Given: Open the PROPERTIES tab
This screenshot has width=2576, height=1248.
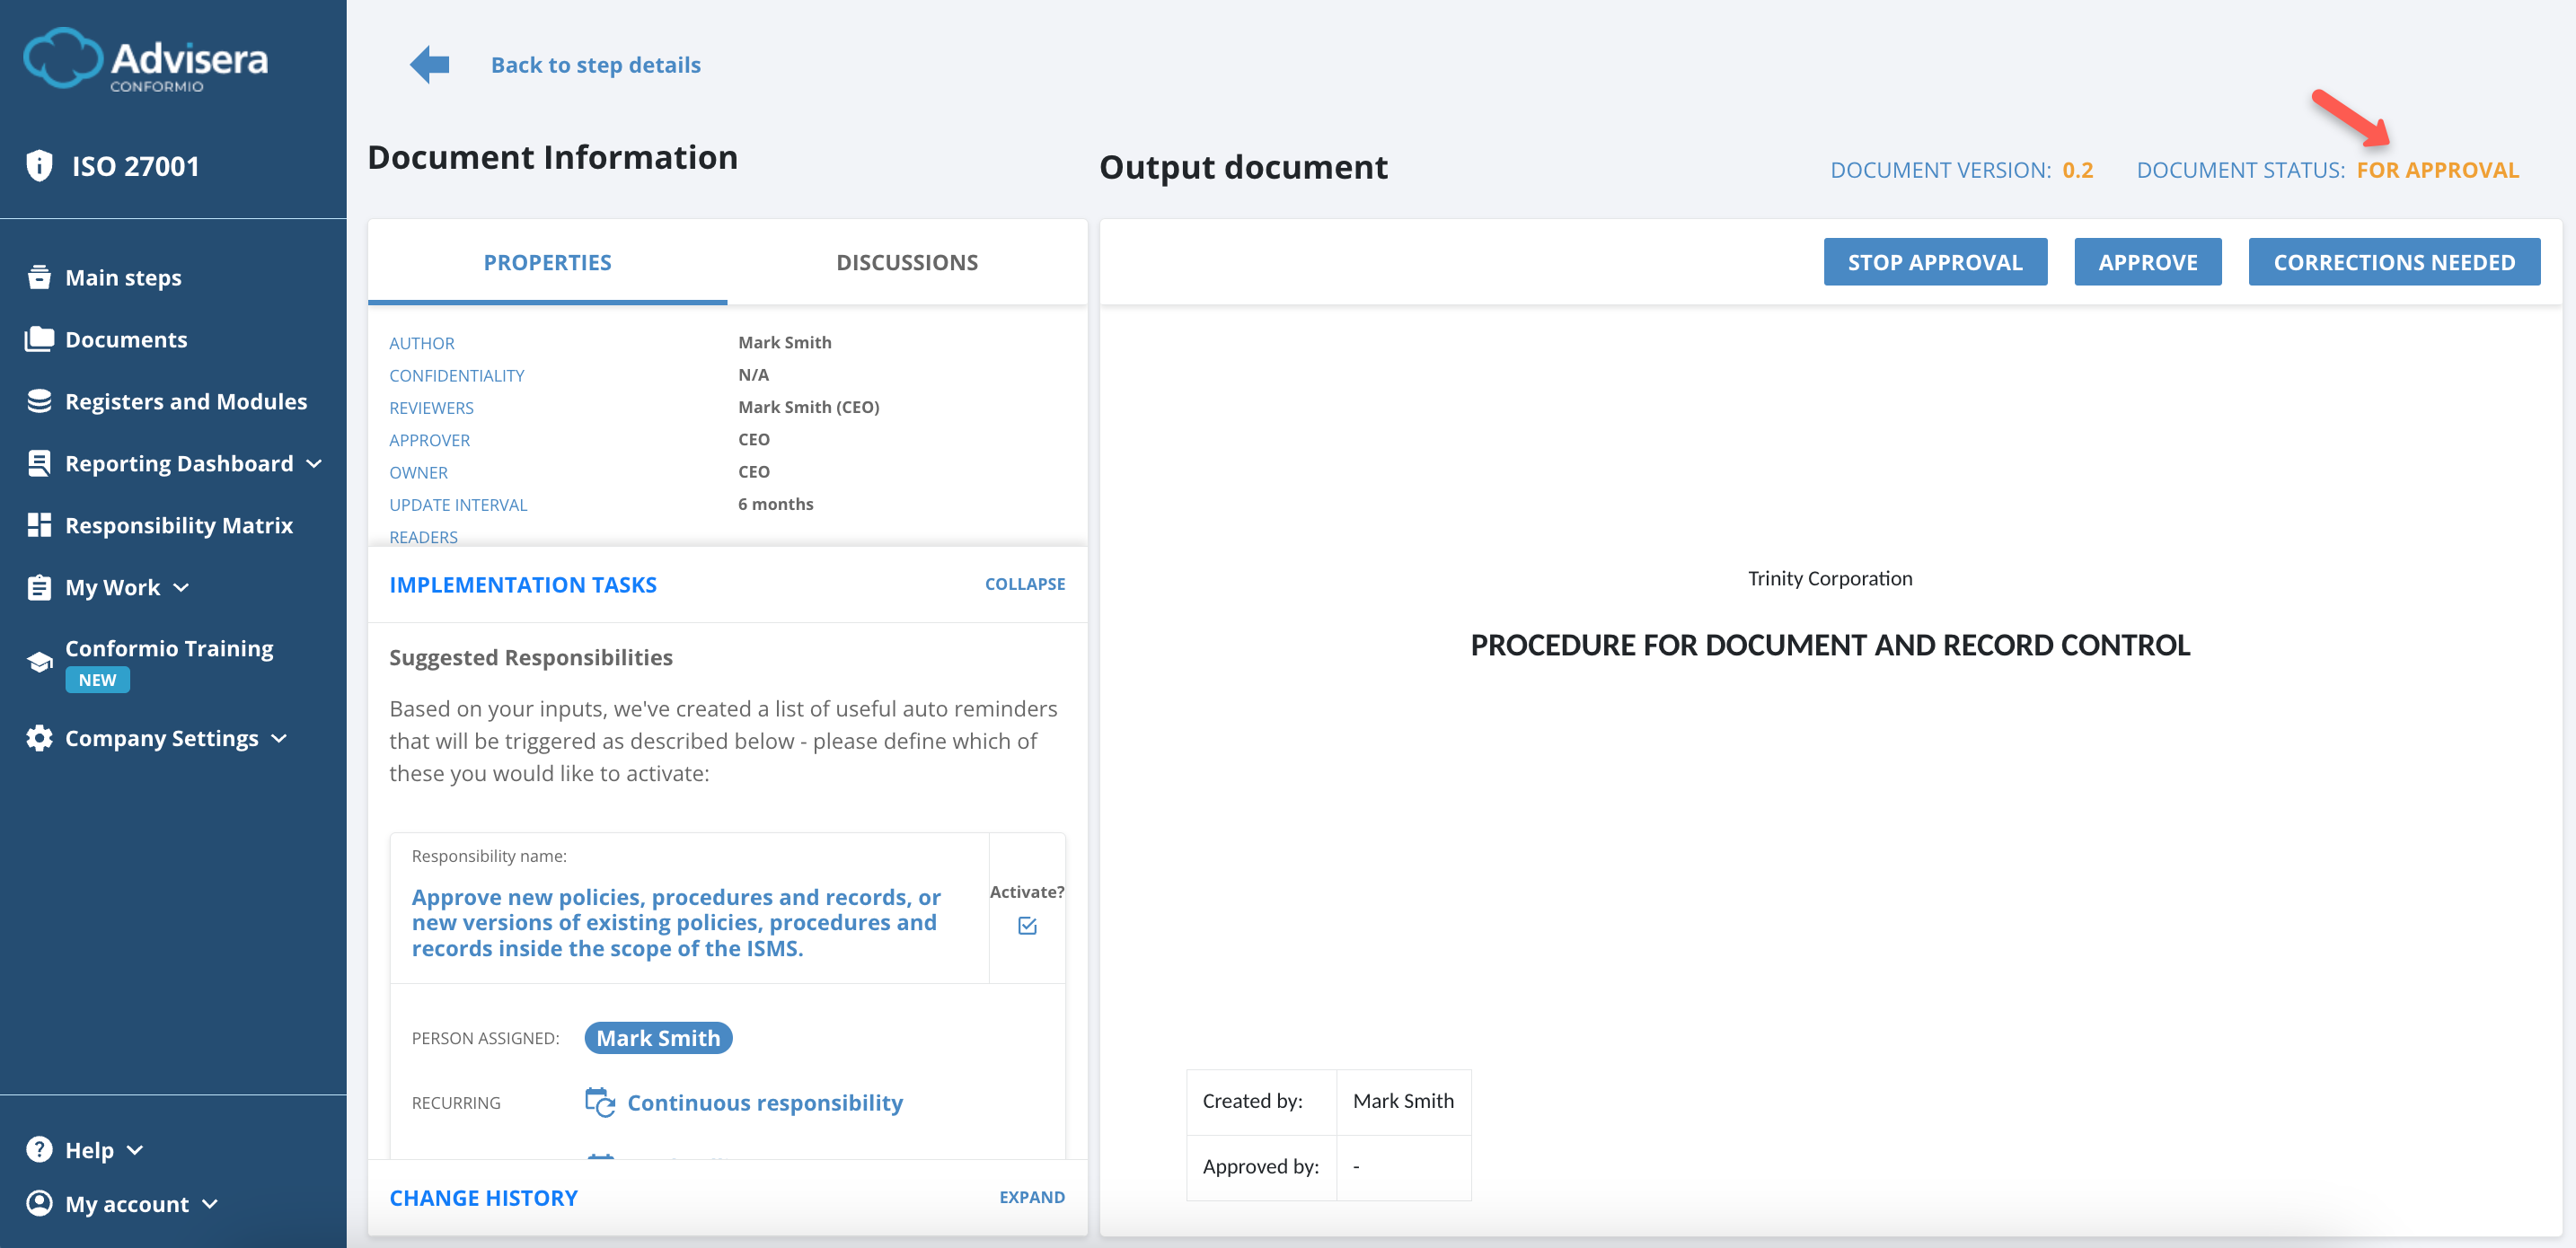Looking at the screenshot, I should [547, 262].
